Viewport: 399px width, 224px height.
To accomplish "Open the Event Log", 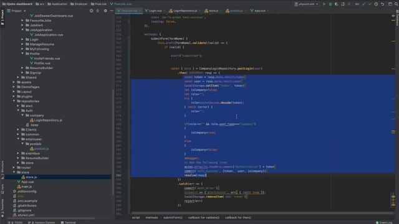I will (x=384, y=223).
